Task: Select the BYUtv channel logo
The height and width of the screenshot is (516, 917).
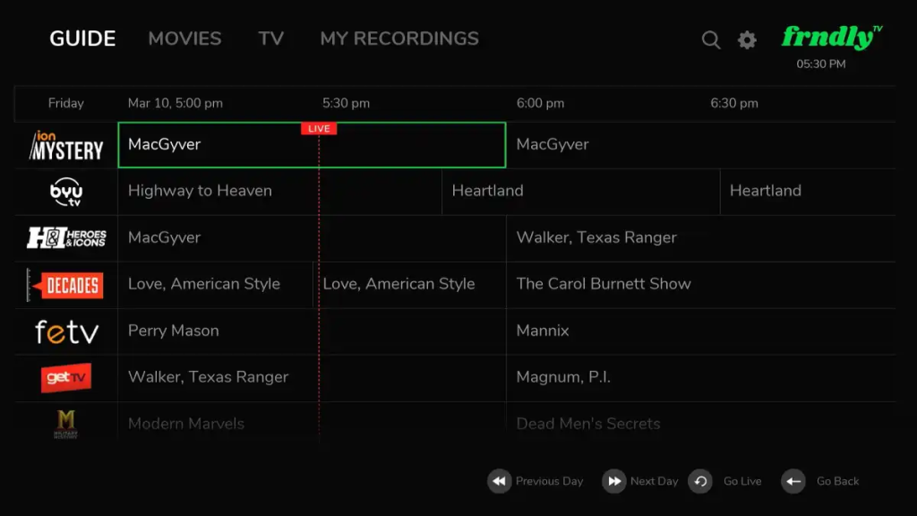Action: point(66,192)
